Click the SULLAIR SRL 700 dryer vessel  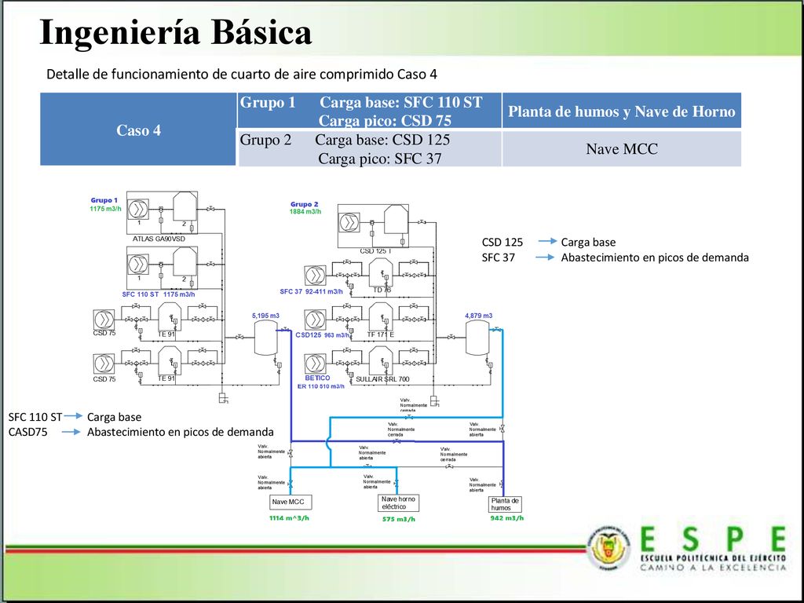click(381, 360)
